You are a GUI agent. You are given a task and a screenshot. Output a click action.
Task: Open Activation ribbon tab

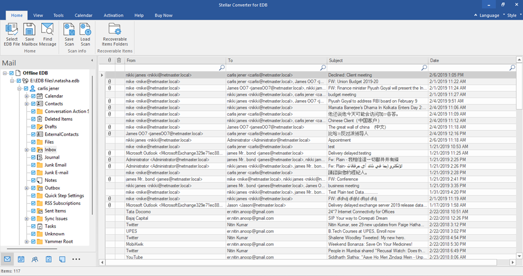point(114,16)
